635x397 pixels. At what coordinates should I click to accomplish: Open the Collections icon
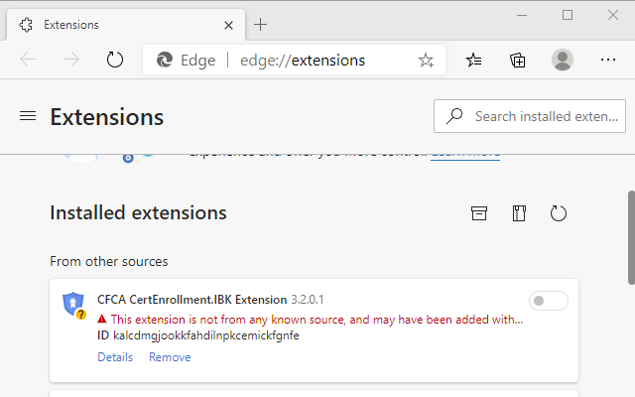tap(518, 60)
